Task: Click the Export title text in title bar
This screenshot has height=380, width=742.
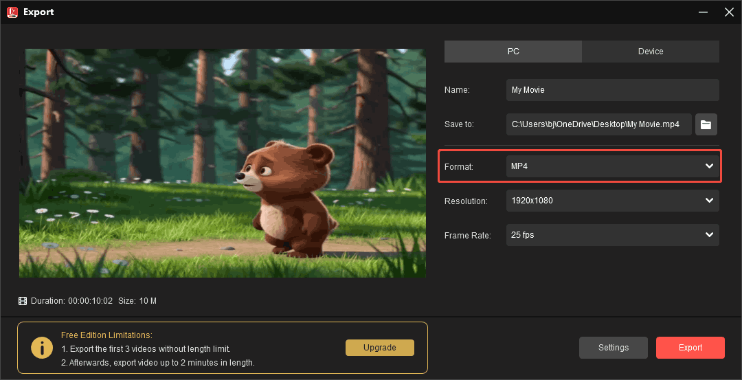Action: pos(38,12)
